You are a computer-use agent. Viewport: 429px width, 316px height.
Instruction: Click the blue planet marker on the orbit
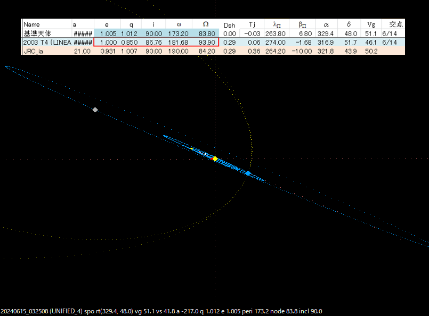pyautogui.click(x=247, y=173)
